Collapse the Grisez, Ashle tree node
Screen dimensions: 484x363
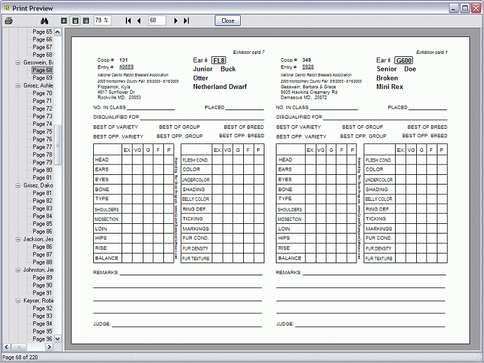coord(18,85)
